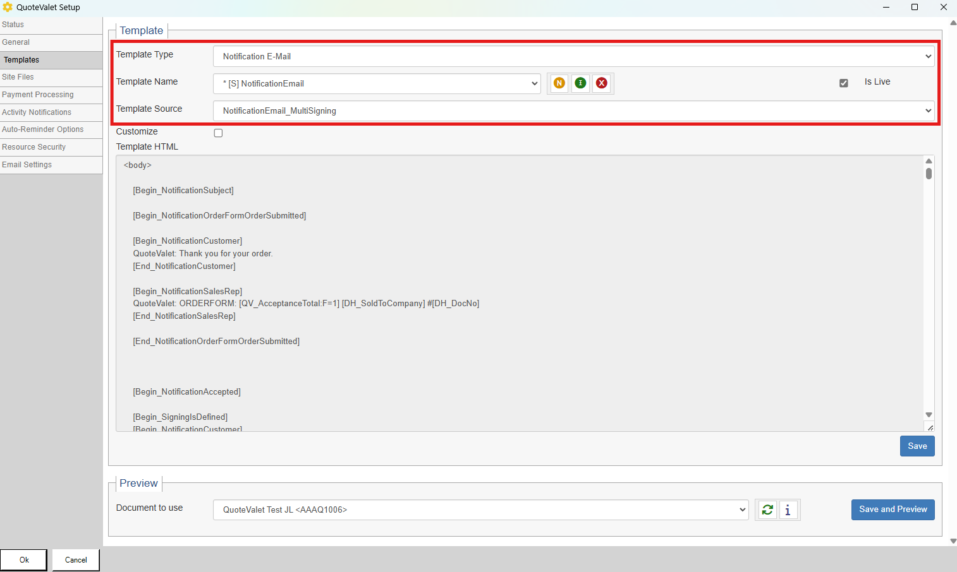Screen dimensions: 957x572
Task: Click the Template Source label
Action: click(x=149, y=109)
